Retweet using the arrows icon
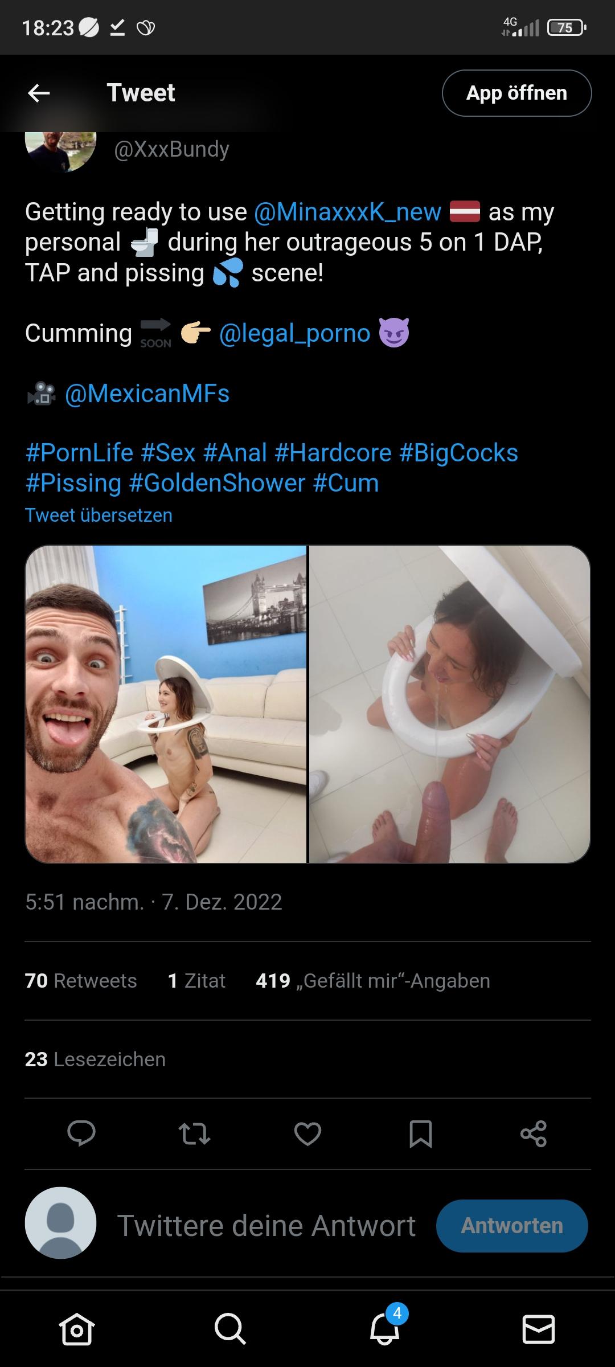The width and height of the screenshot is (615, 1367). [194, 1133]
